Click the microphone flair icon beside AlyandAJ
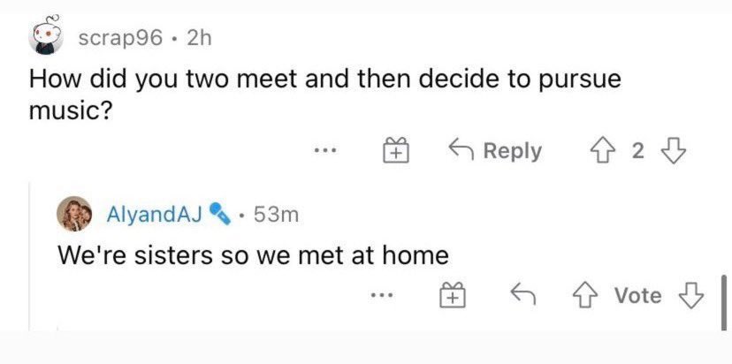The height and width of the screenshot is (364, 732). [x=221, y=214]
